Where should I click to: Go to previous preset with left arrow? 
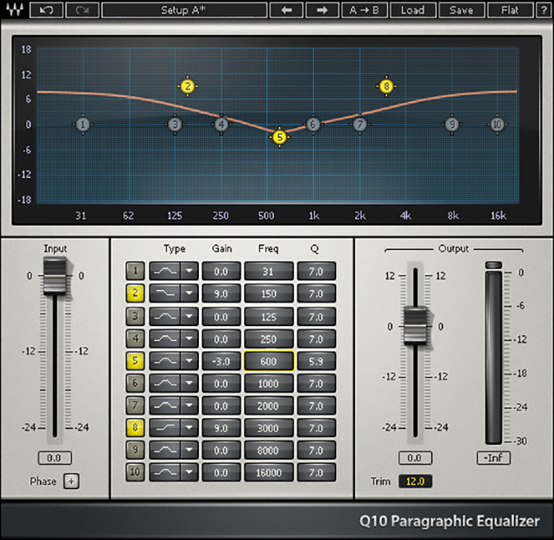[286, 10]
